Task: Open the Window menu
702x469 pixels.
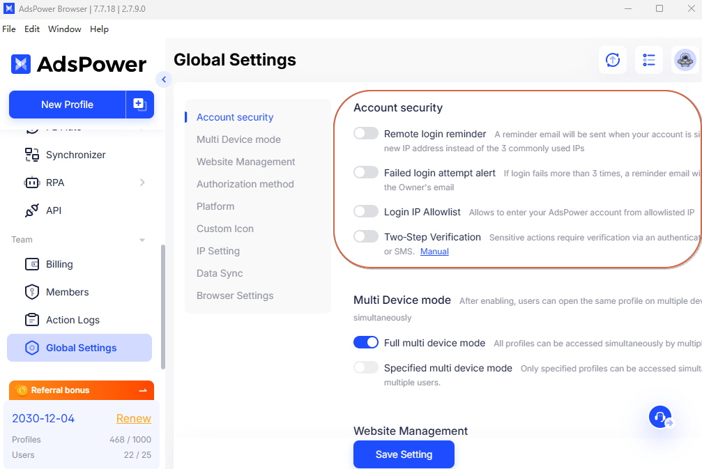Action: pyautogui.click(x=64, y=29)
